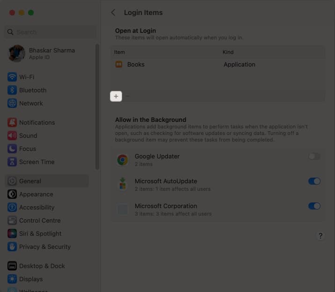This screenshot has height=292, width=335.
Task: Select Network label in the sidebar
Action: point(31,104)
